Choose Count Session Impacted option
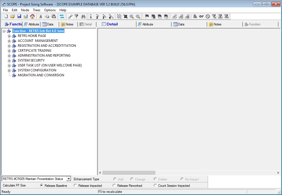The width and height of the screenshot is (282, 195). point(155,185)
